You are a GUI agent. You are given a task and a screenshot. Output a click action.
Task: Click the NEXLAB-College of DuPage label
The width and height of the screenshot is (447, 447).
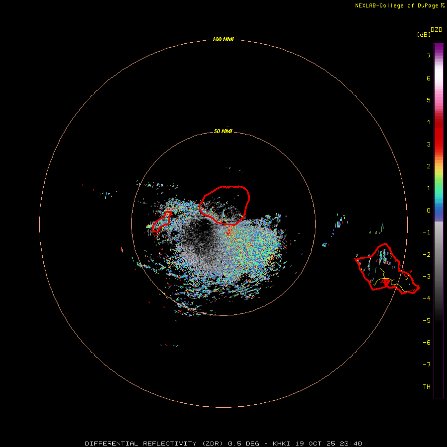pyautogui.click(x=399, y=5)
